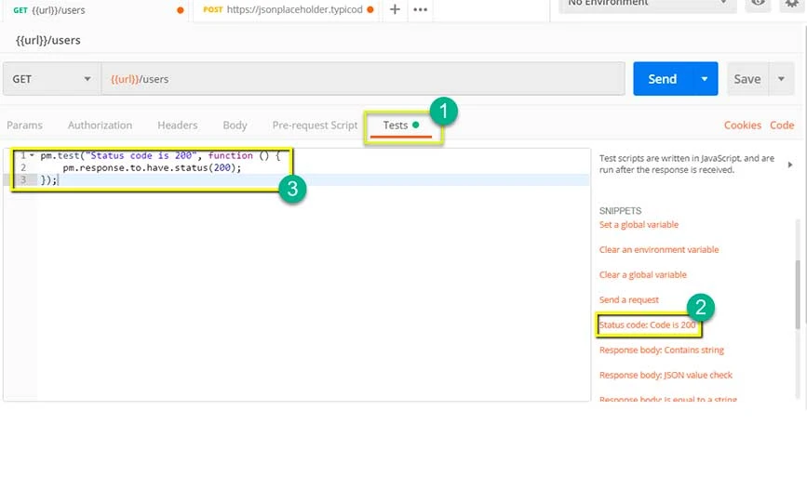This screenshot has width=807, height=477.
Task: Open a new request tab with plus icon
Action: 395,9
